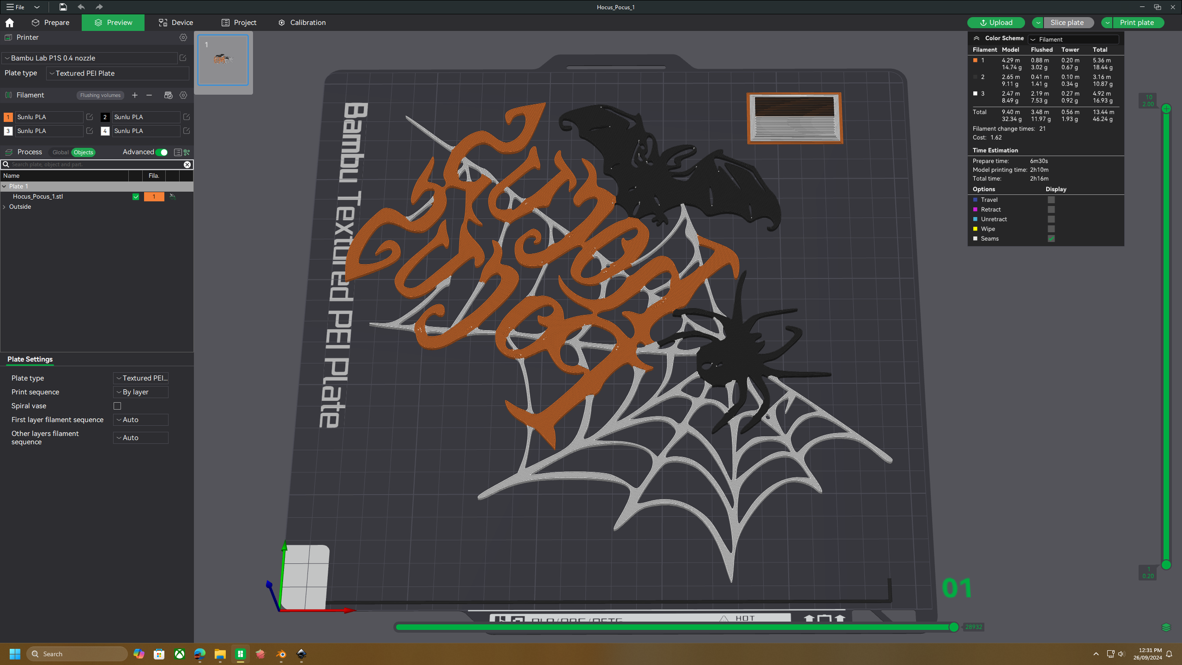Open Blender from the taskbar
This screenshot has height=665, width=1182.
tap(281, 654)
